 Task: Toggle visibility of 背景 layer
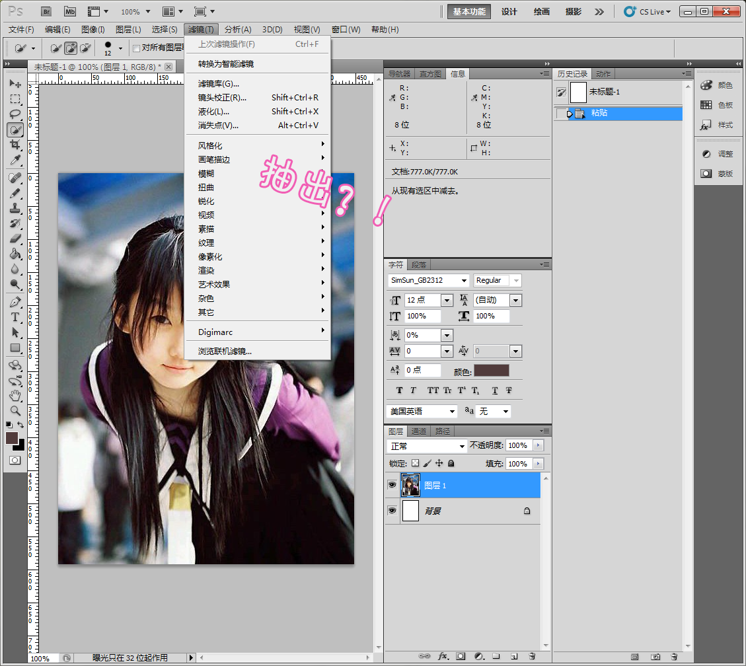(x=392, y=511)
